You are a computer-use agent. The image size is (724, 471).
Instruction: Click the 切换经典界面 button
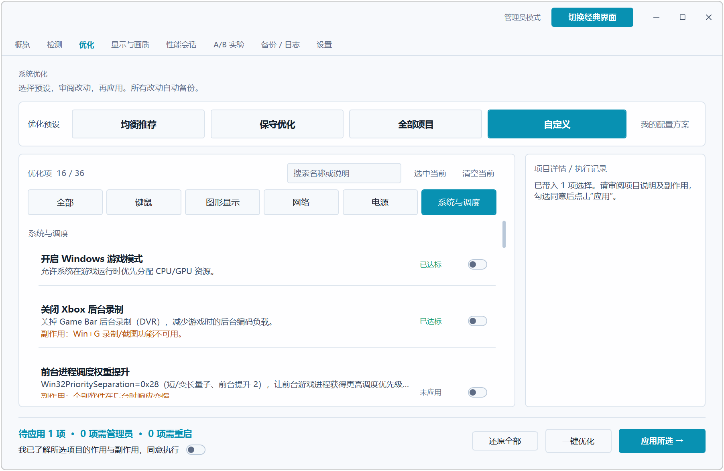(x=592, y=17)
